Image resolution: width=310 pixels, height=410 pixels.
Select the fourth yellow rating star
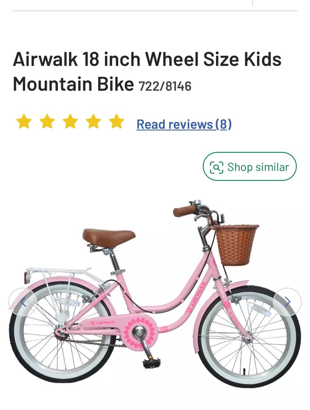[93, 122]
